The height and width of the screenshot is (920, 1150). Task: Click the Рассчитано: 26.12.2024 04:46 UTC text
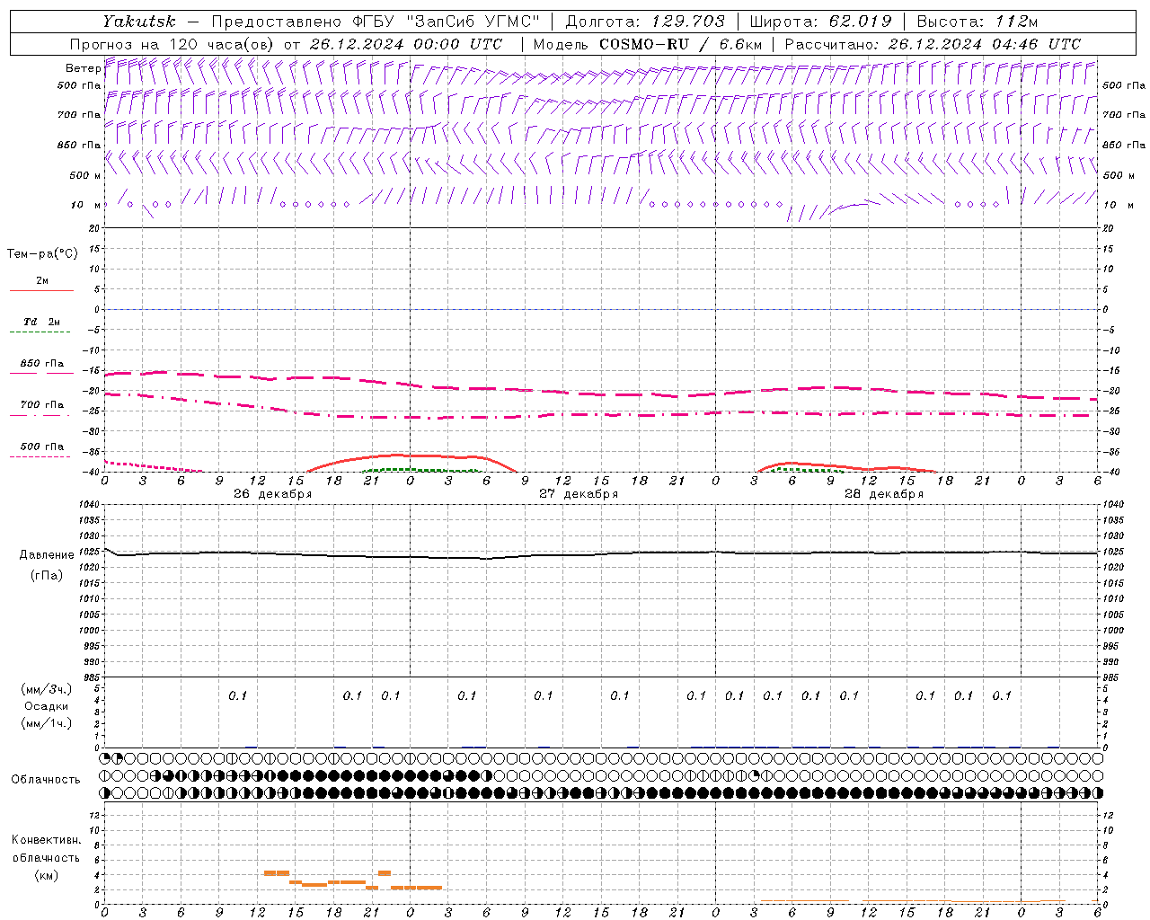[933, 44]
